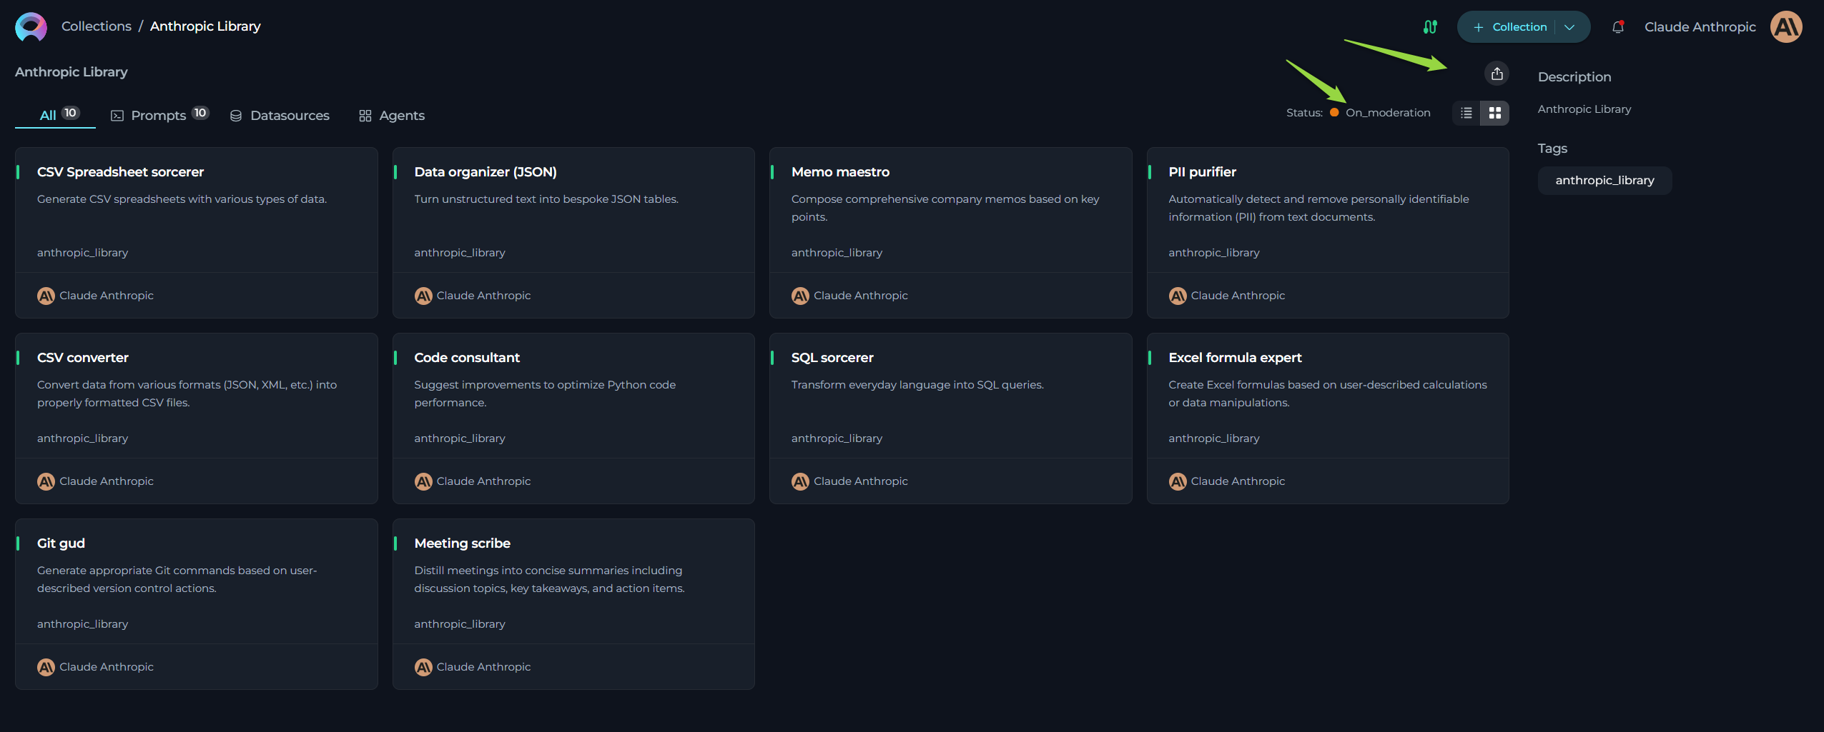This screenshot has width=1824, height=732.
Task: Open the SQL sorcerer prompt card
Action: [832, 358]
